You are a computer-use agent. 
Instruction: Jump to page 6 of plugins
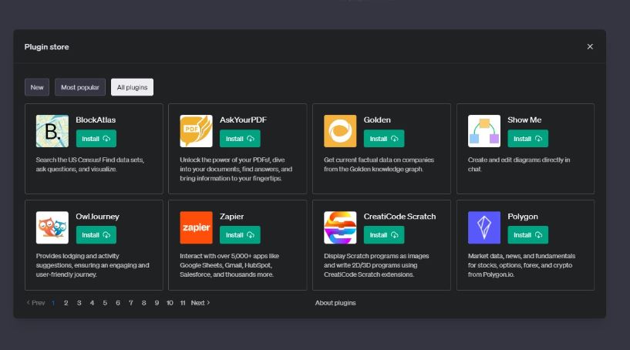pos(118,302)
